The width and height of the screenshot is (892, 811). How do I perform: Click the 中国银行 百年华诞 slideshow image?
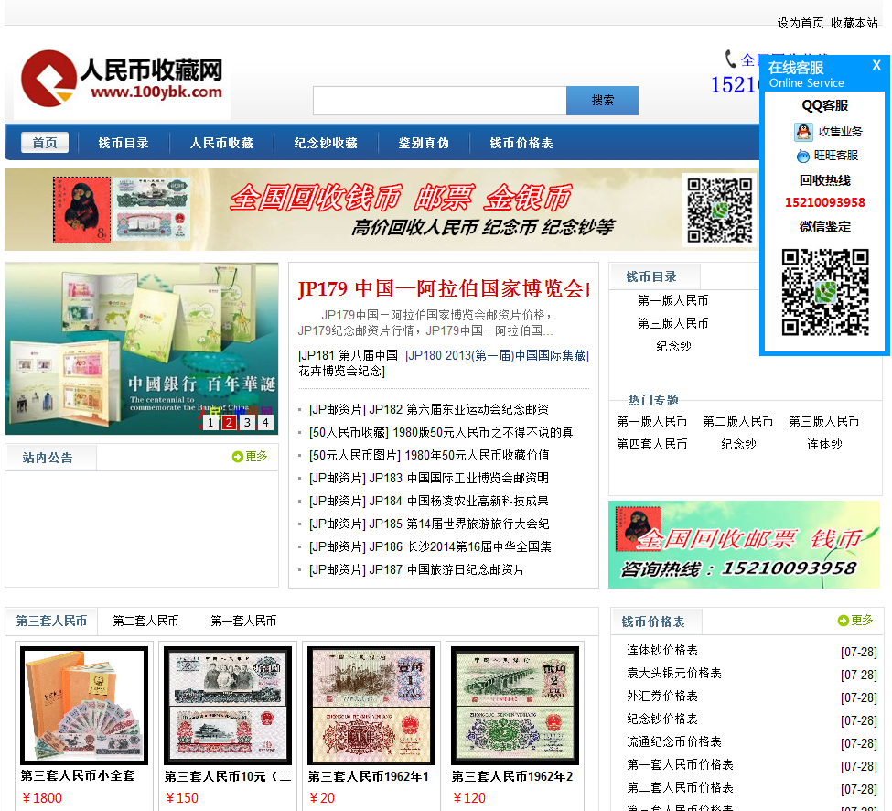(142, 349)
